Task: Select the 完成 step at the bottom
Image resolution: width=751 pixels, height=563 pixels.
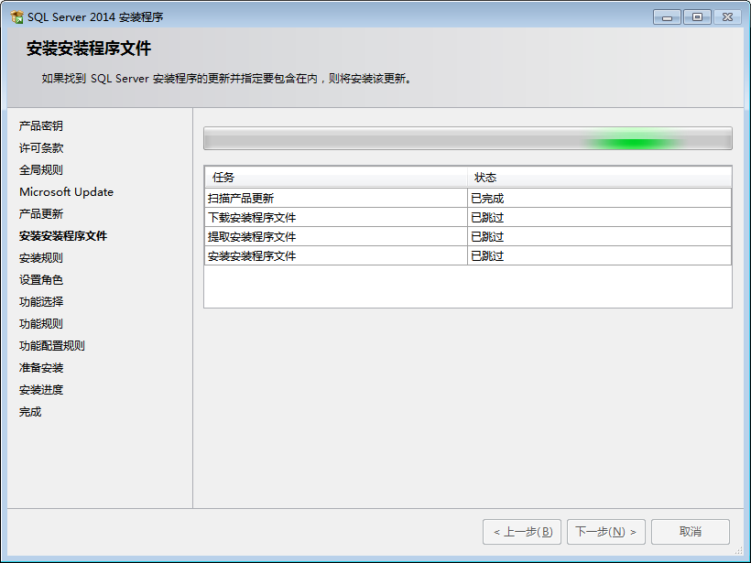Action: [29, 411]
